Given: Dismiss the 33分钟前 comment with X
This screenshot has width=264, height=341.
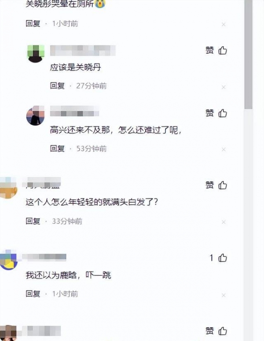Looking at the screenshot, I should pos(224,222).
